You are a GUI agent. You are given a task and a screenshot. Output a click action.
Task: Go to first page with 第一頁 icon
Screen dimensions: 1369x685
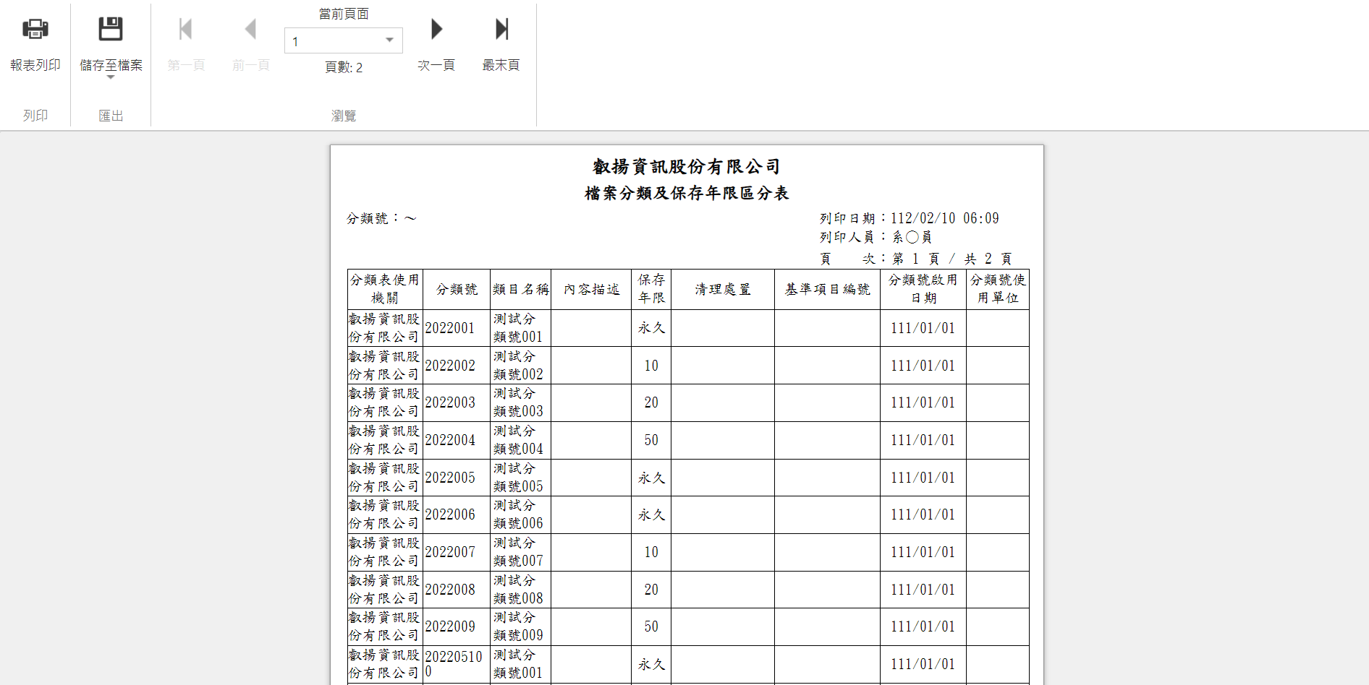[186, 30]
